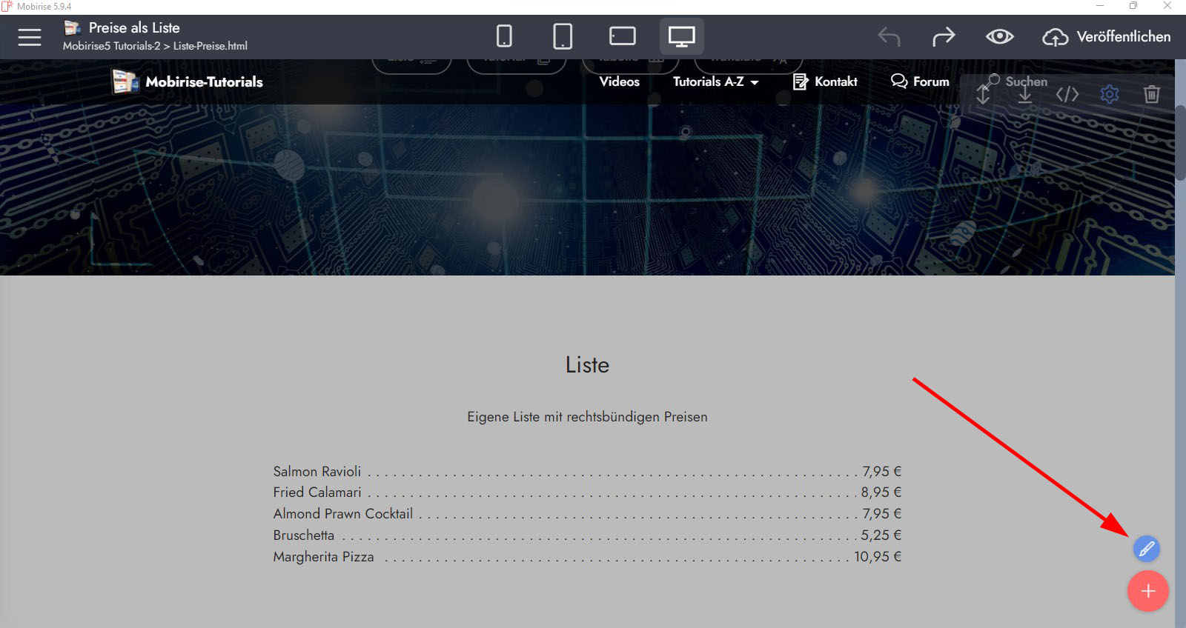Click the move block arrows icon
The image size is (1186, 628).
pyautogui.click(x=983, y=94)
